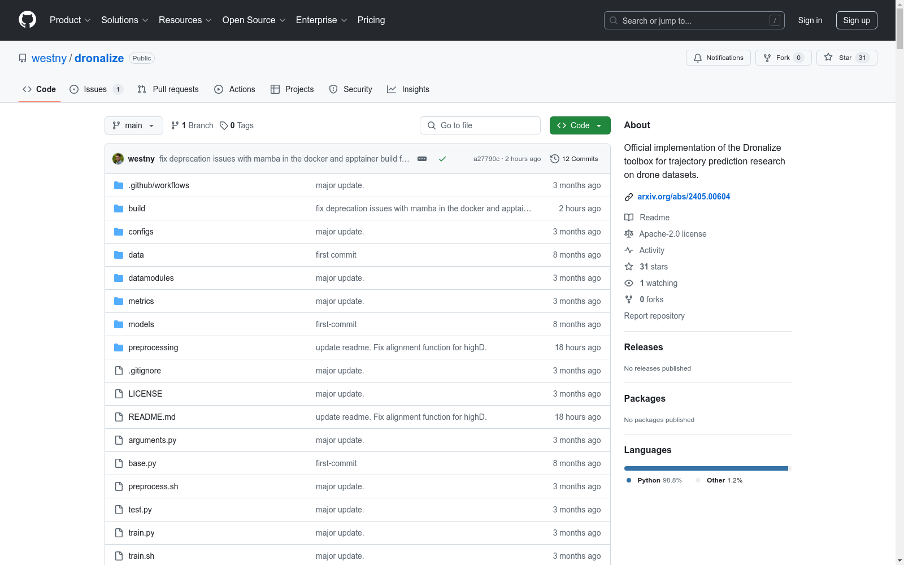Click the eye icon beside 1 watching
The width and height of the screenshot is (904, 565).
pyautogui.click(x=629, y=283)
